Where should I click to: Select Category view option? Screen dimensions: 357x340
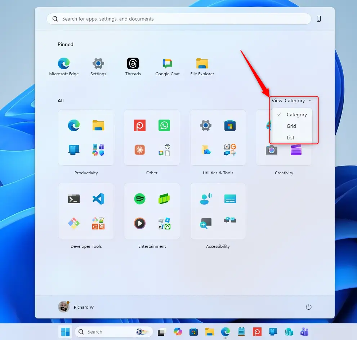point(292,115)
